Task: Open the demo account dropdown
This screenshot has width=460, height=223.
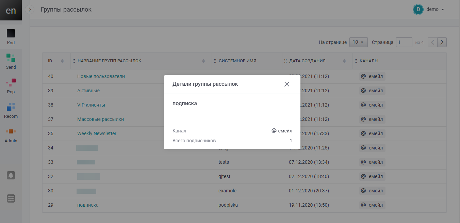Action: click(435, 10)
